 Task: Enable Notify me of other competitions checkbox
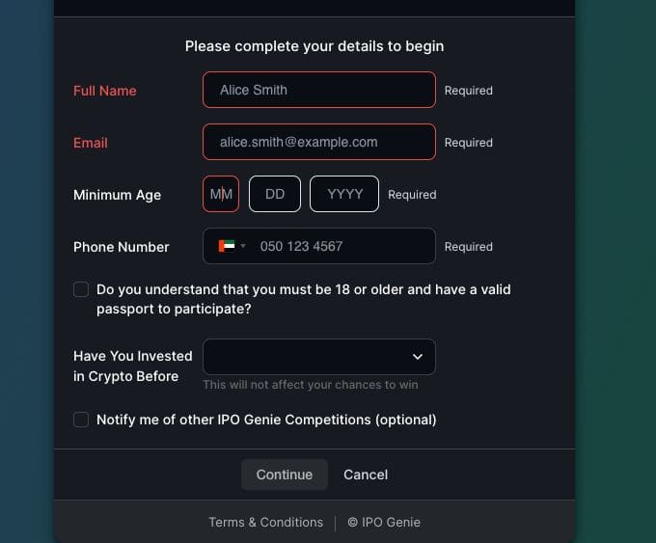click(x=81, y=420)
